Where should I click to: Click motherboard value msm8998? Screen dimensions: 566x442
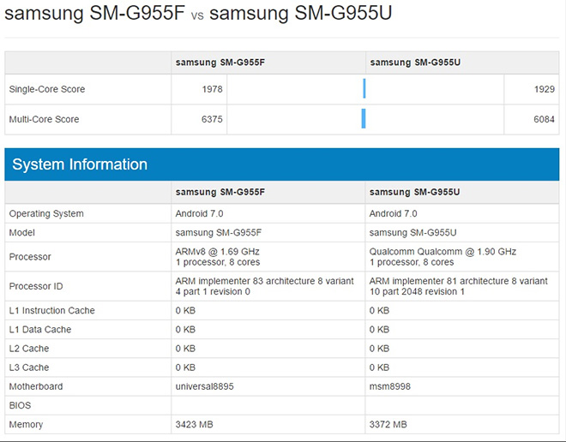click(390, 386)
